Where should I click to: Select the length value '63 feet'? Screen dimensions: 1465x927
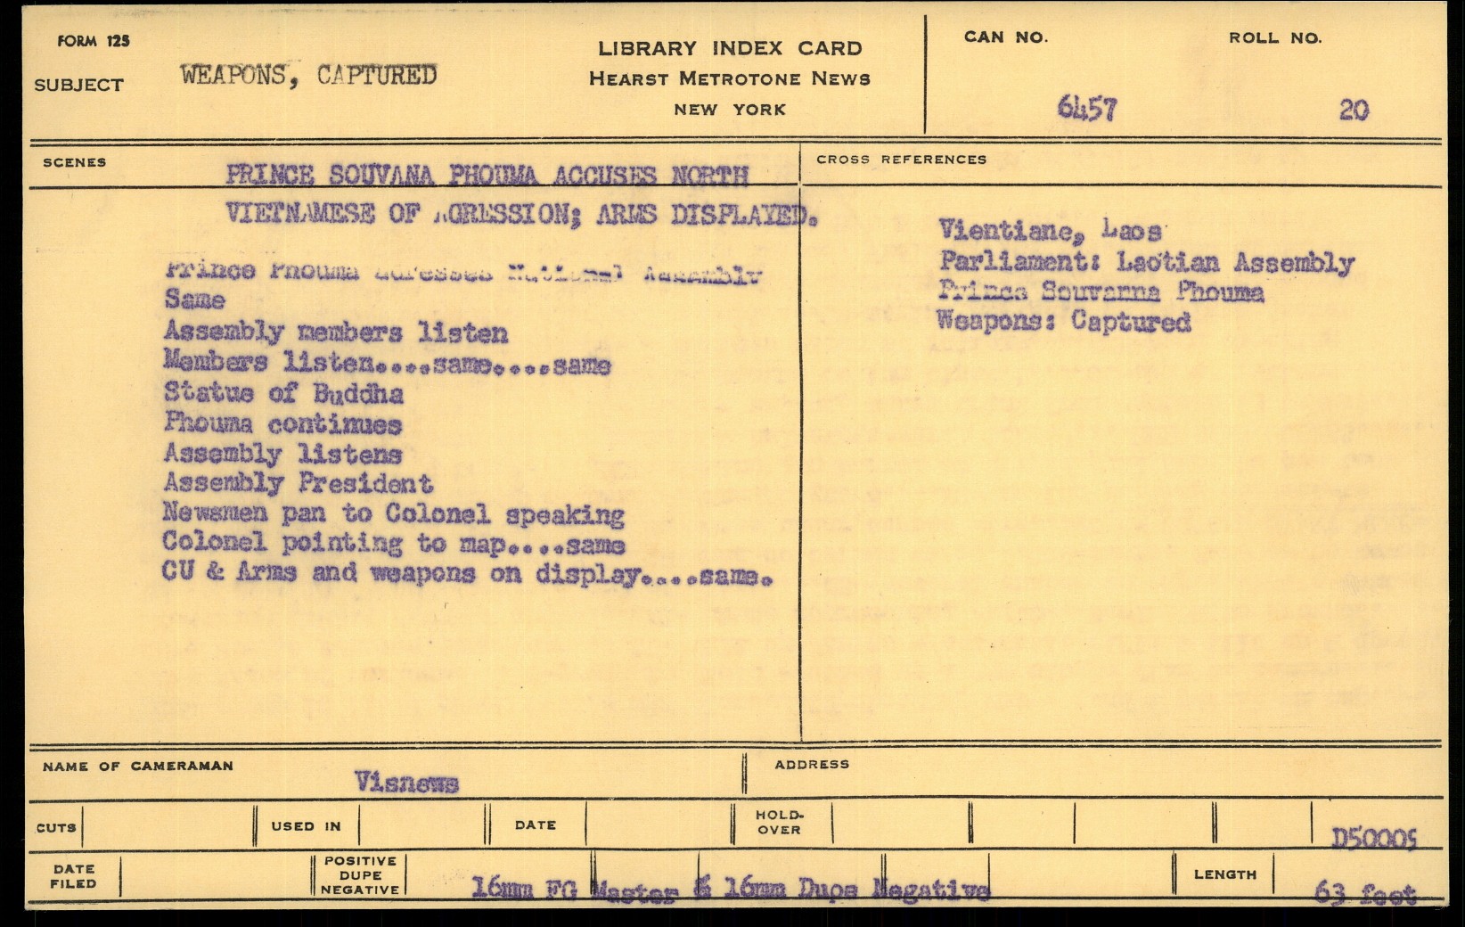[1364, 892]
